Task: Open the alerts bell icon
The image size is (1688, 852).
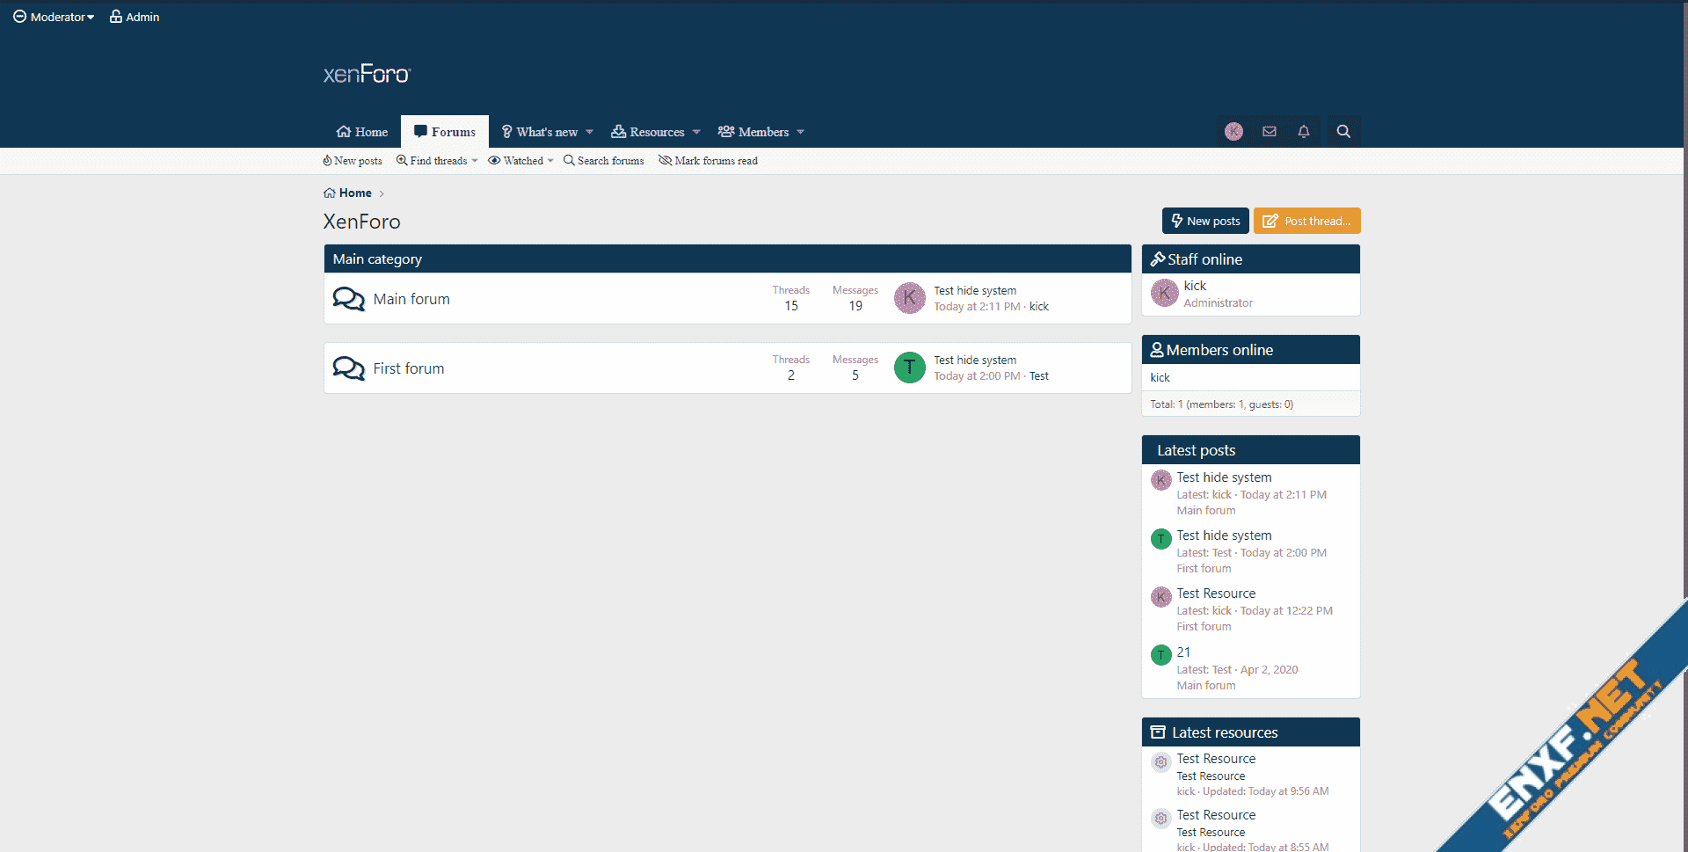Action: (x=1304, y=132)
